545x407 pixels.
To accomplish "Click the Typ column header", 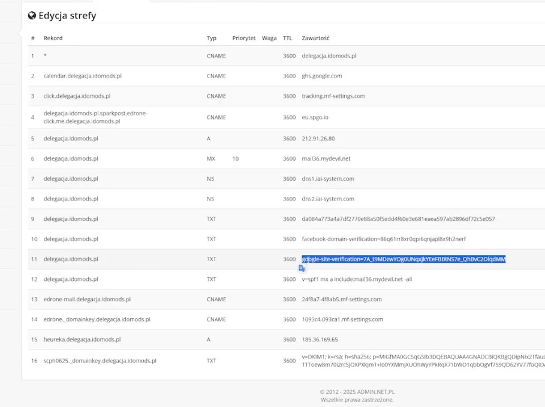I will tap(212, 38).
